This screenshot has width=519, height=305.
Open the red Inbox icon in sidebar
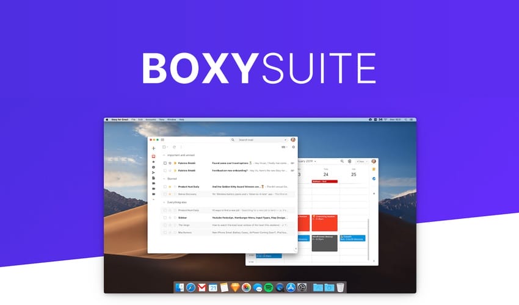click(x=154, y=156)
